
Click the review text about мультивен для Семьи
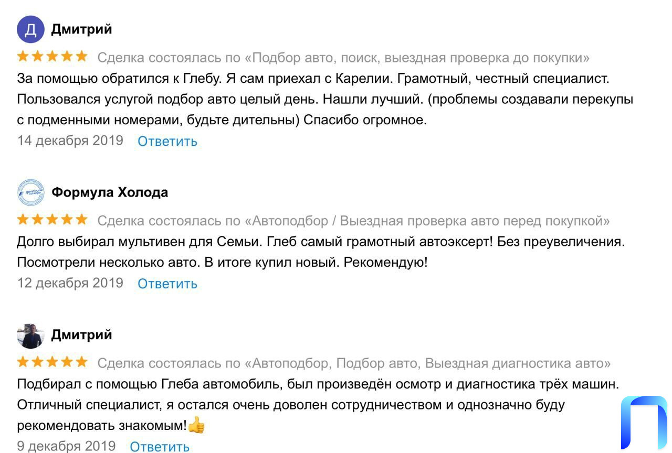pyautogui.click(x=321, y=252)
